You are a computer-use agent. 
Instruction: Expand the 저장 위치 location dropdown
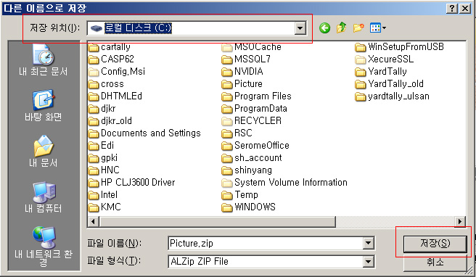point(300,28)
